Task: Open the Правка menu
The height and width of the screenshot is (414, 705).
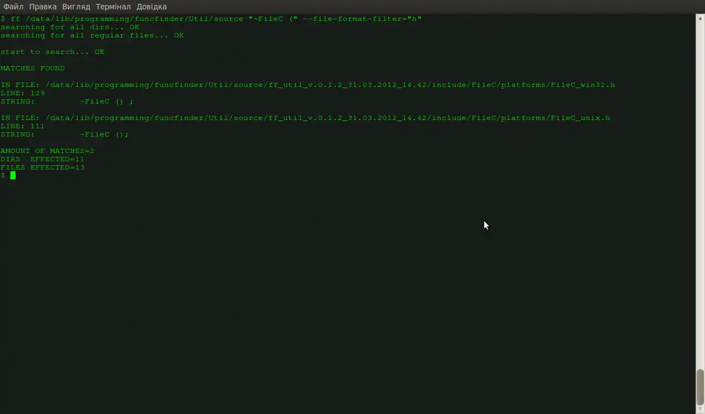Action: tap(43, 7)
